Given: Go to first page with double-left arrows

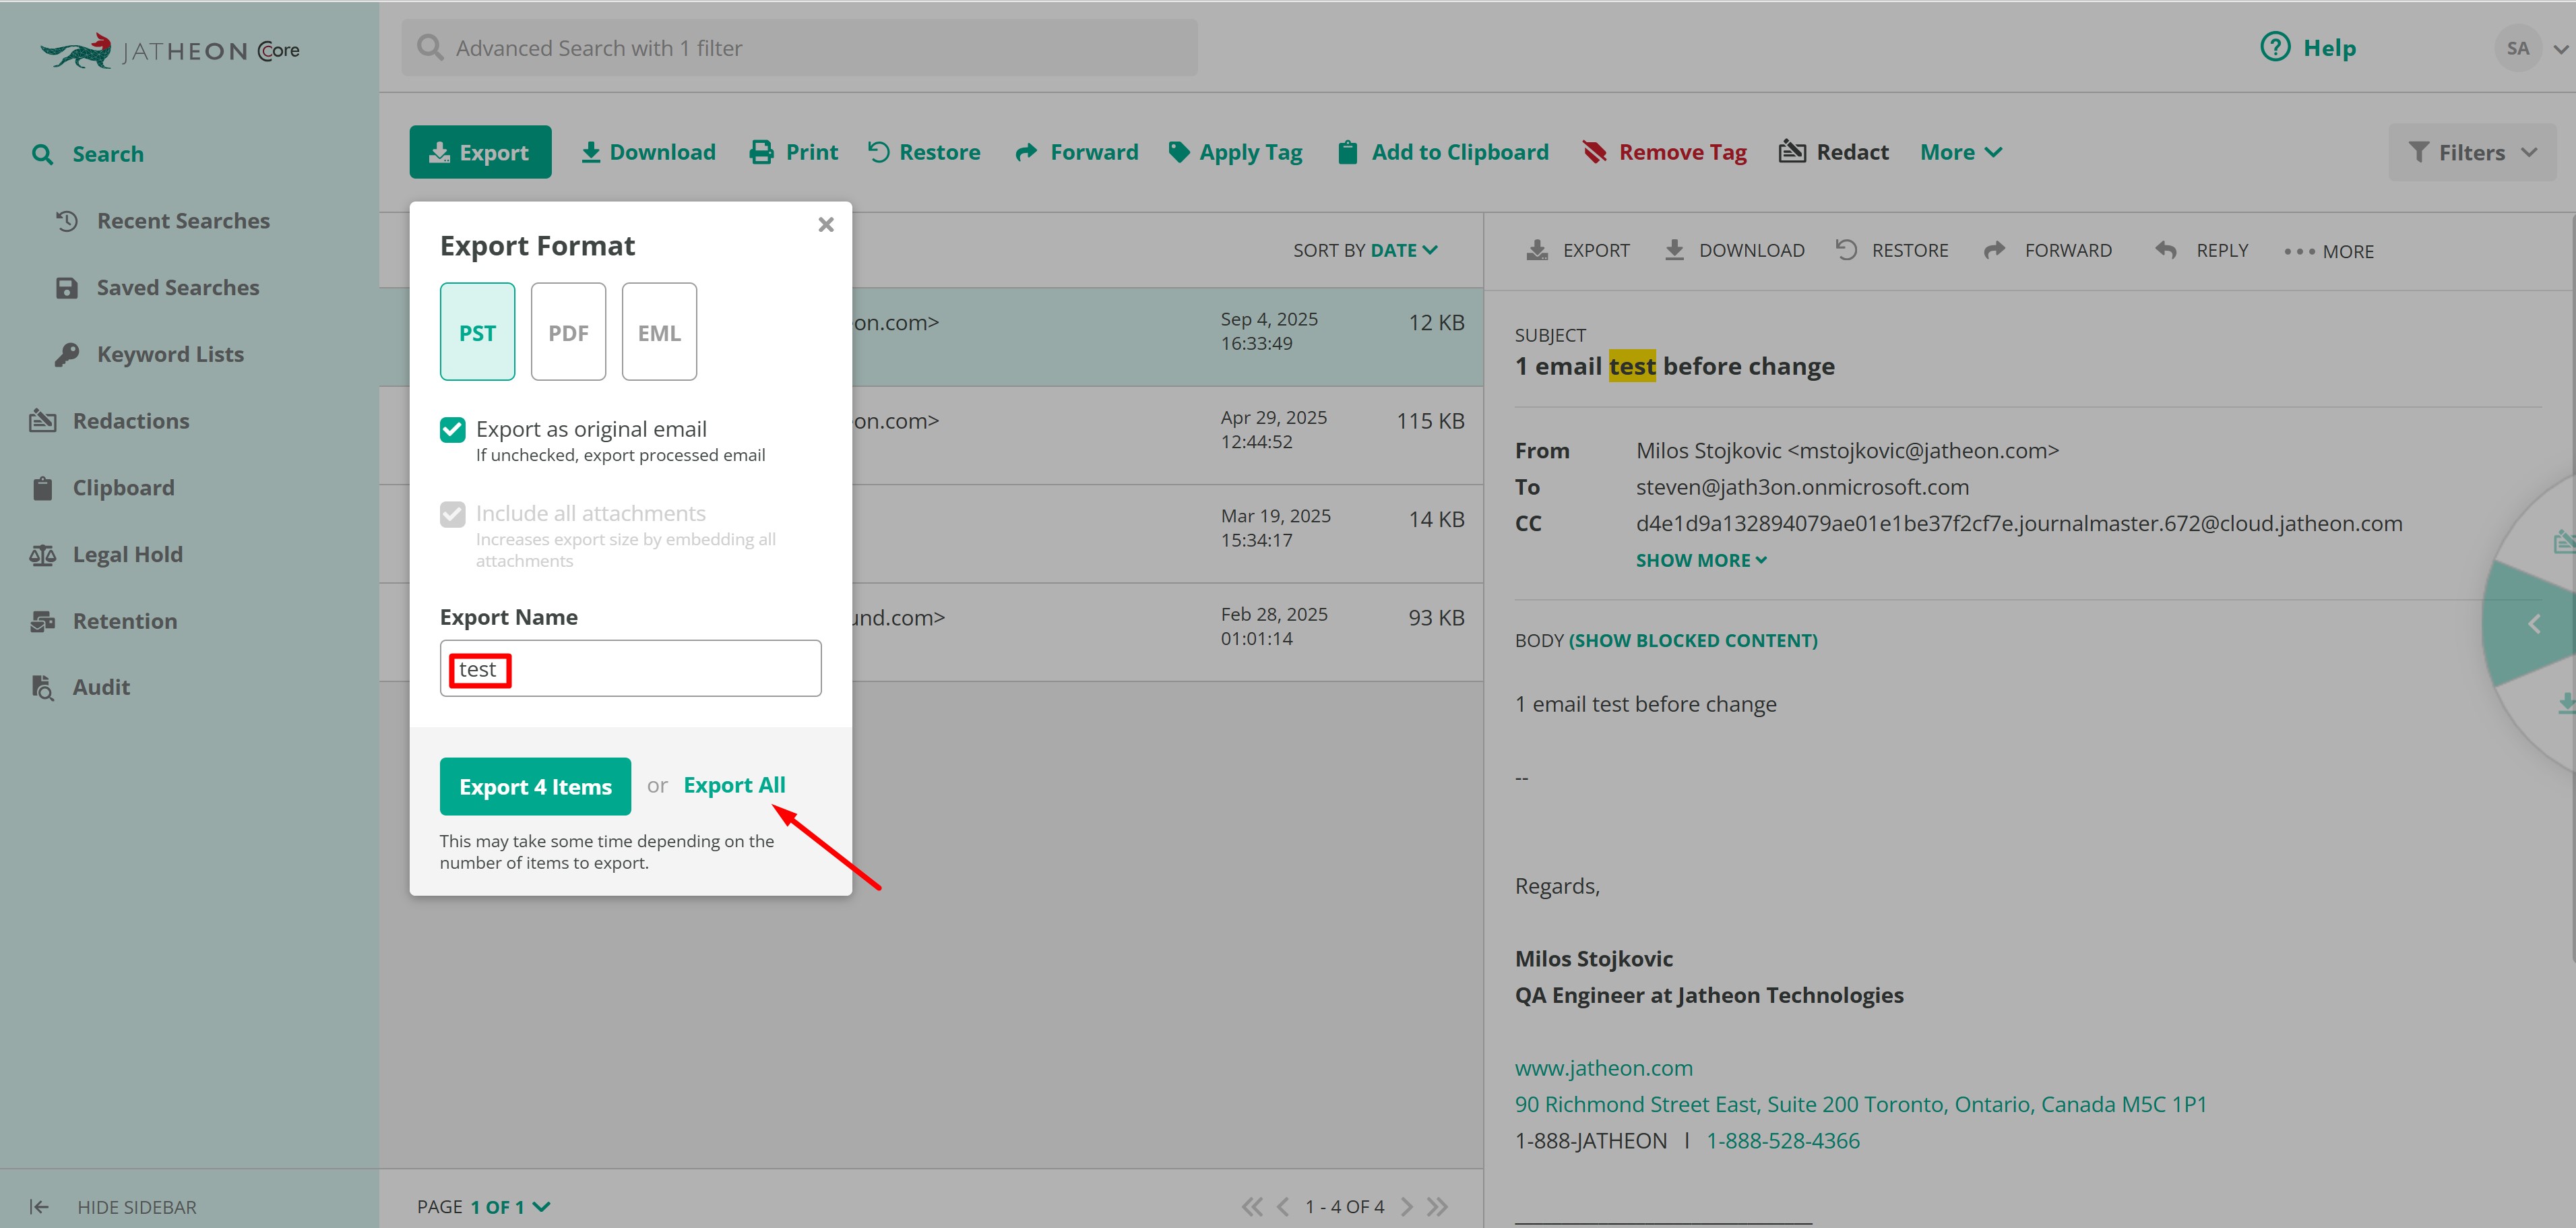Looking at the screenshot, I should pos(1251,1206).
